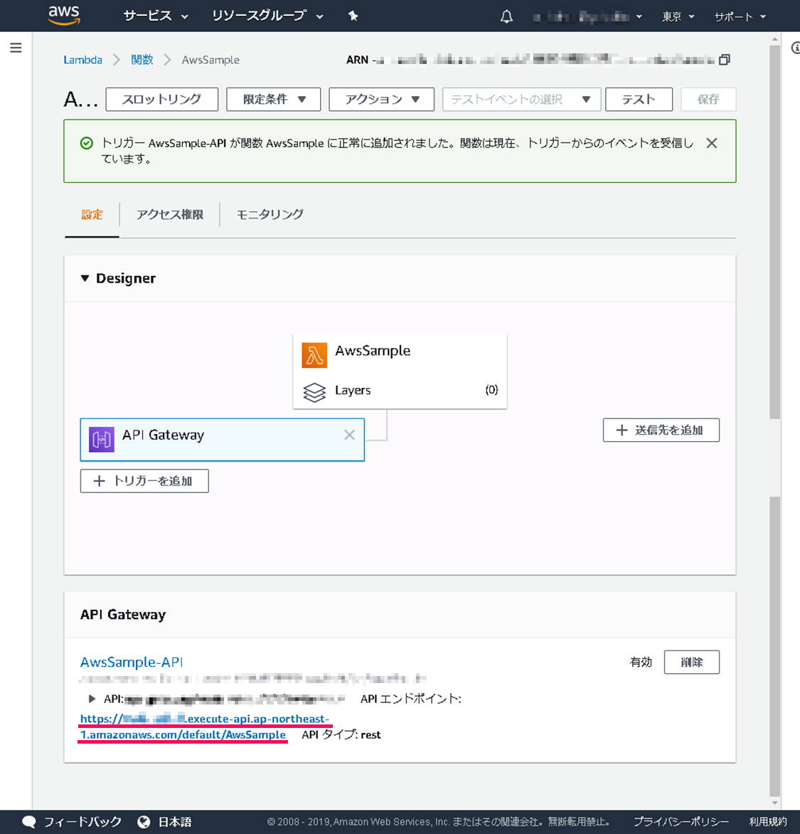Open the テストイベントの選択 combo box
The height and width of the screenshot is (834, 800).
pyautogui.click(x=521, y=100)
